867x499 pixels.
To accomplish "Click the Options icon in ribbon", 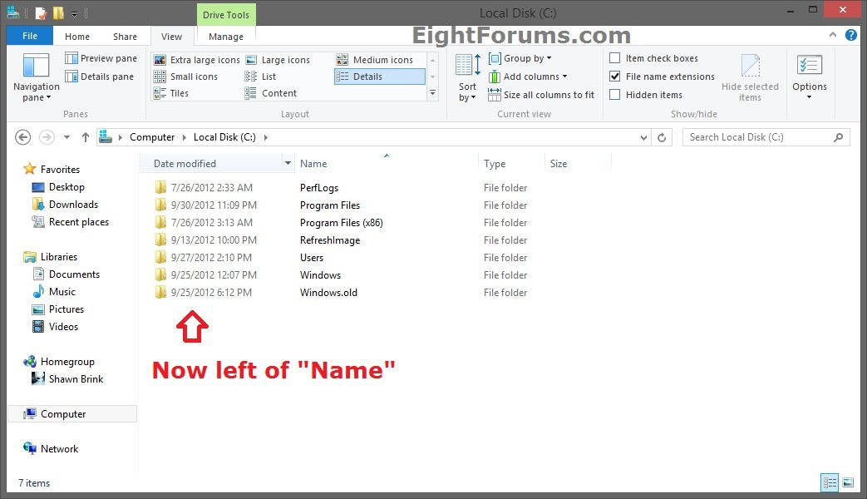I will point(809,67).
